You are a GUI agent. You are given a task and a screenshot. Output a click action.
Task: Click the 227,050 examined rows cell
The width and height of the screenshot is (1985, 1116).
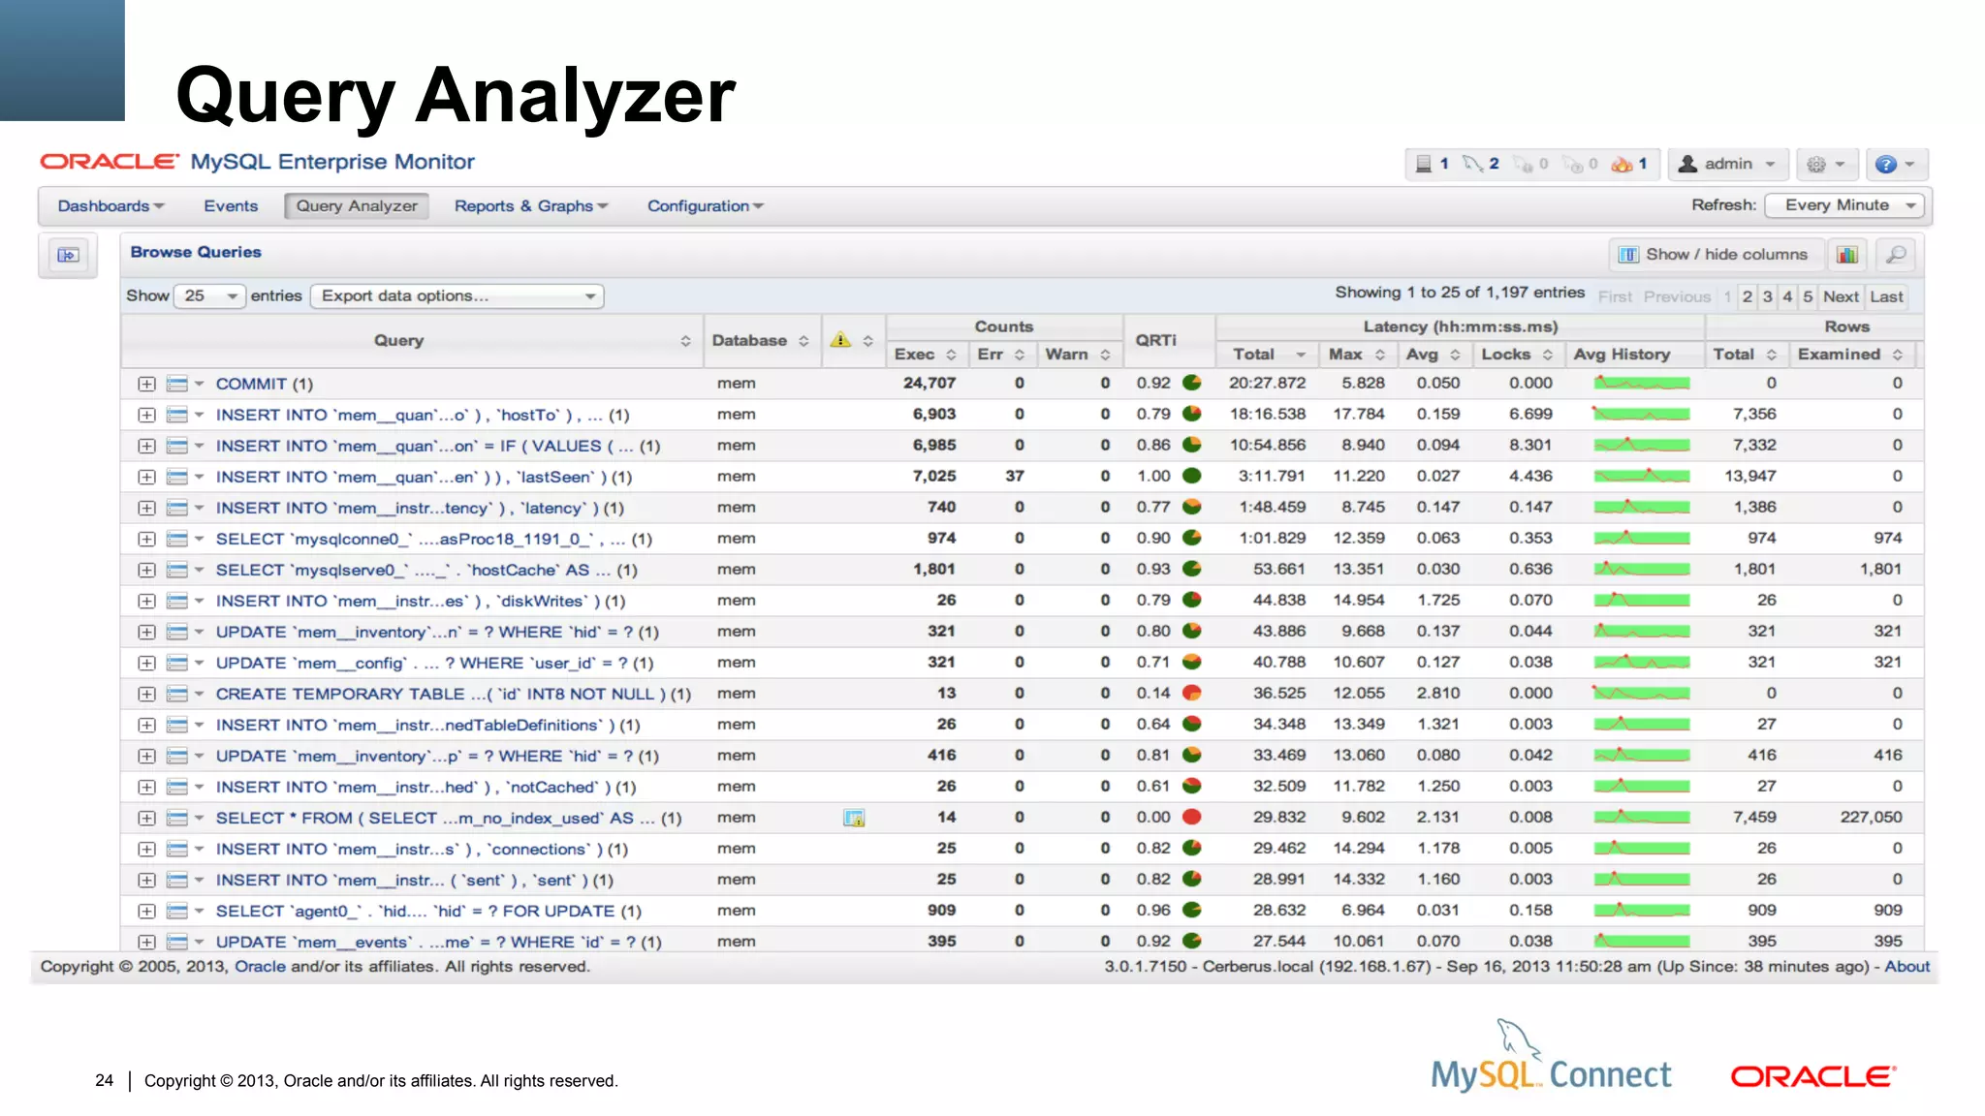[1871, 818]
